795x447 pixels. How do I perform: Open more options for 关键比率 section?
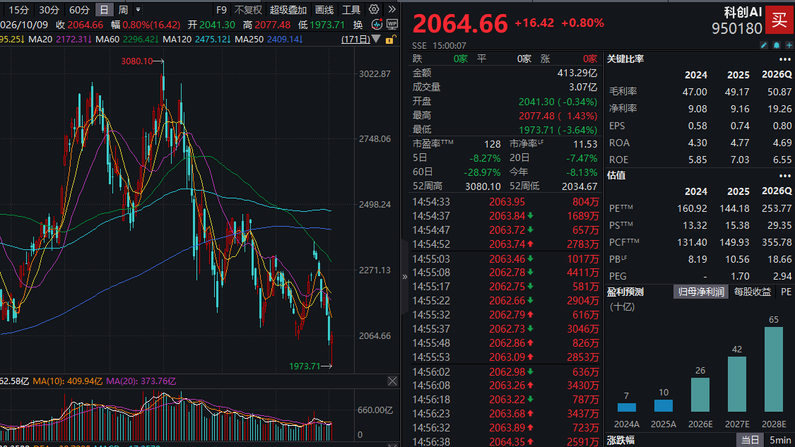785,59
